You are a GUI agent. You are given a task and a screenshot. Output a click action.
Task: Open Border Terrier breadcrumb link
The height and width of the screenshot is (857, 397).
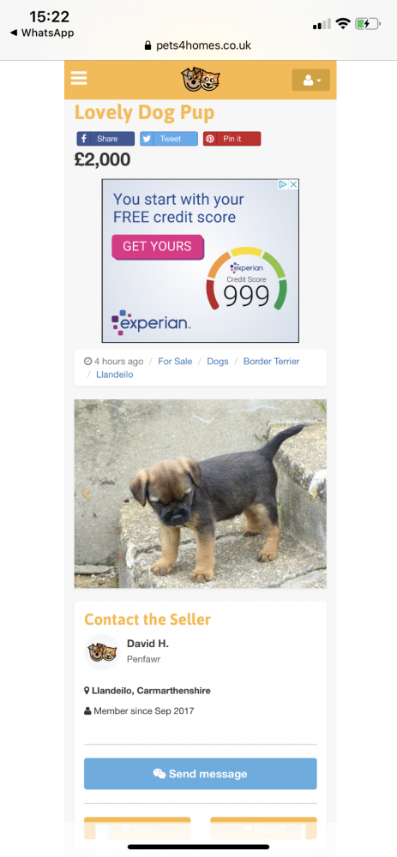pos(271,362)
